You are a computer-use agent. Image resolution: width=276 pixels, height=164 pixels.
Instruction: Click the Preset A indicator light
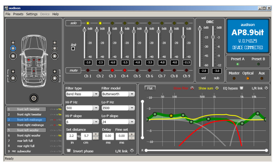237,64
